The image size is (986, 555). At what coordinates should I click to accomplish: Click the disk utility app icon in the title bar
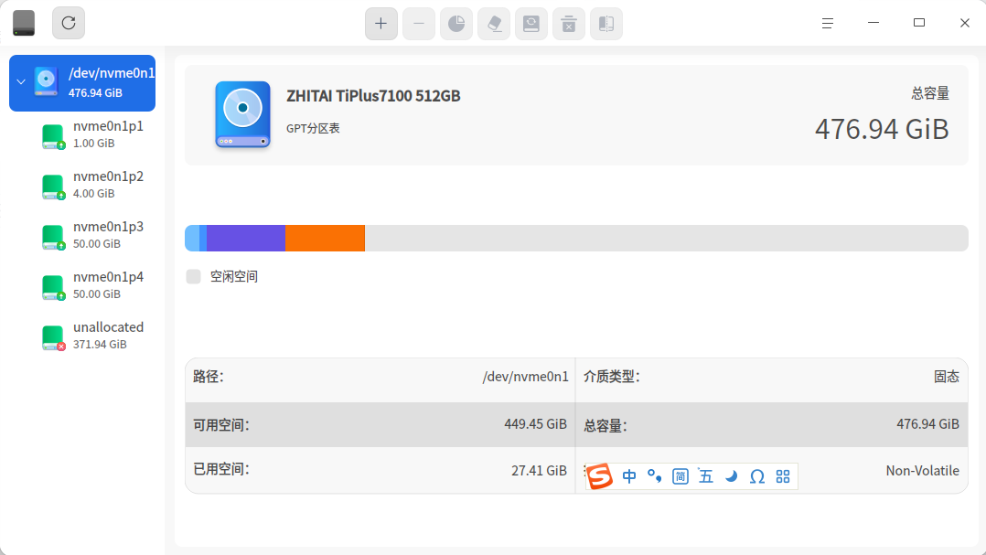tap(24, 23)
